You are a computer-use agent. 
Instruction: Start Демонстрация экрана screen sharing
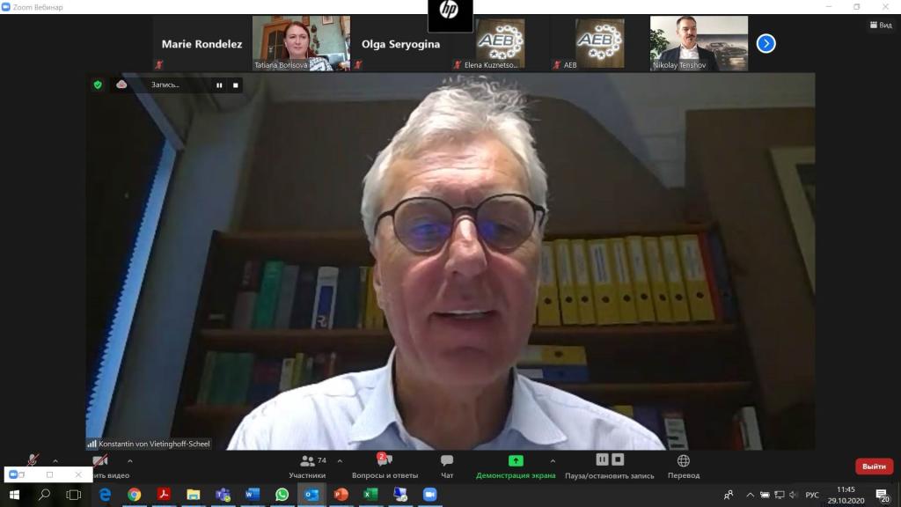click(x=516, y=467)
